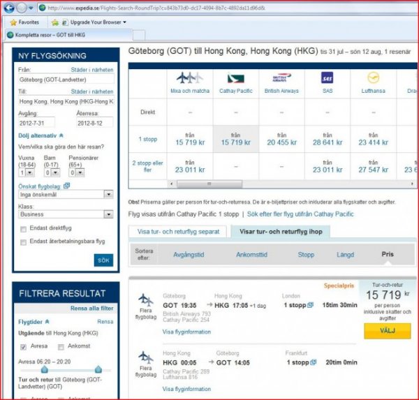Enable the Endast direktflyg checkbox
Viewport: 419px width, 400px height.
[x=24, y=229]
